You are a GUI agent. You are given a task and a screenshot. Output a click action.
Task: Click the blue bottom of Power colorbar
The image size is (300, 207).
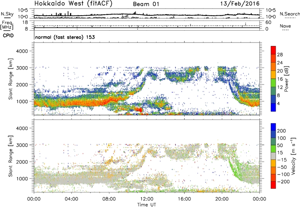pyautogui.click(x=273, y=107)
